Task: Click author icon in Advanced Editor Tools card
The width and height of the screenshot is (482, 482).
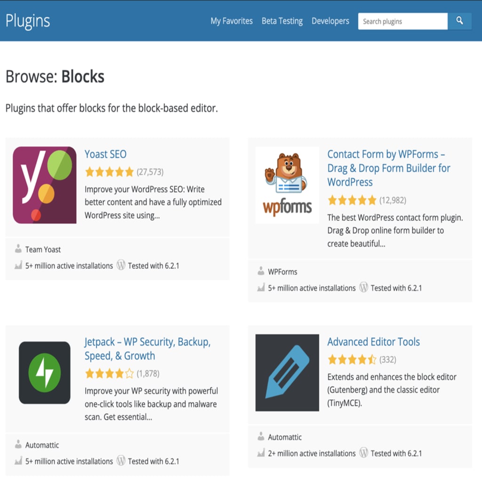Action: coord(261,436)
